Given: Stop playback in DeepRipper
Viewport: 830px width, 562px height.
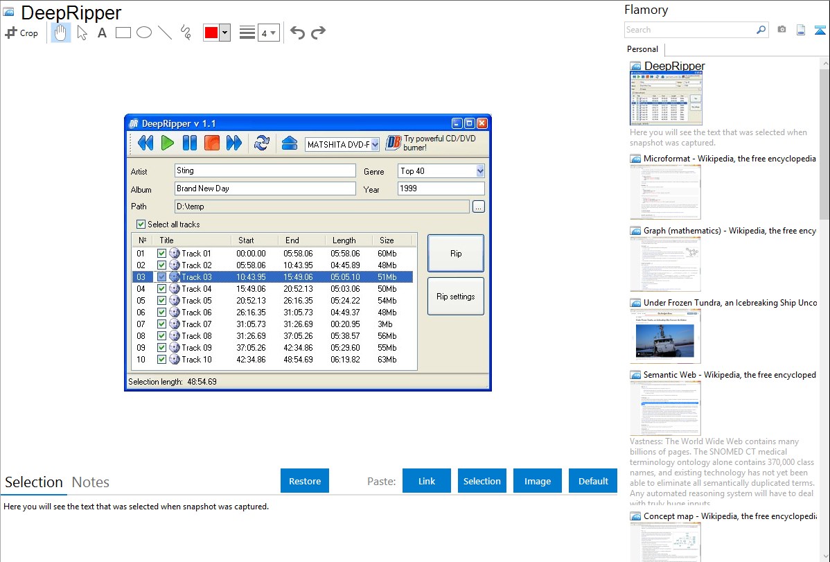Looking at the screenshot, I should 212,143.
